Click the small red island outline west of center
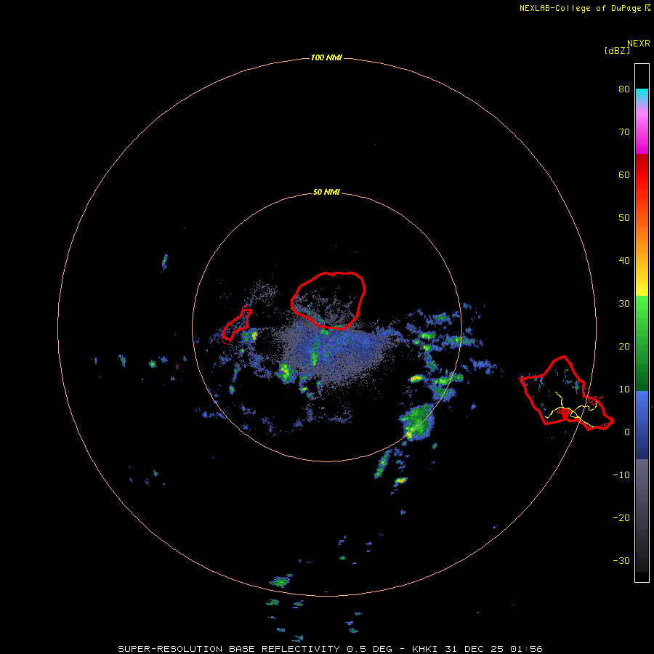 click(236, 326)
